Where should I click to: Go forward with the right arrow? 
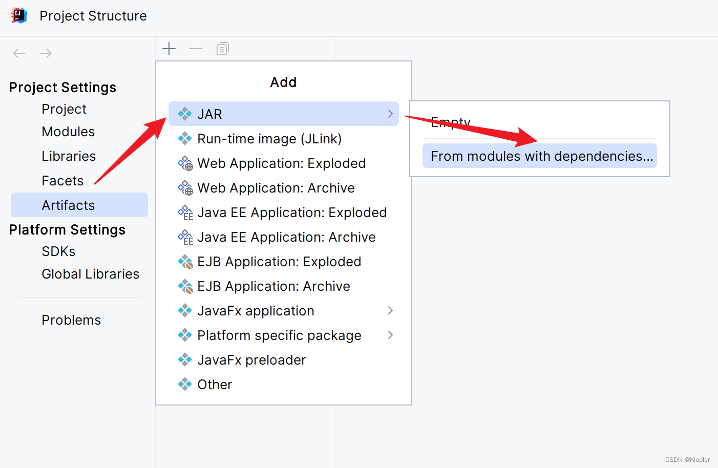pyautogui.click(x=46, y=53)
